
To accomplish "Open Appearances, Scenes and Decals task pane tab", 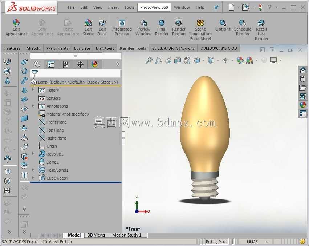I will point(303,105).
